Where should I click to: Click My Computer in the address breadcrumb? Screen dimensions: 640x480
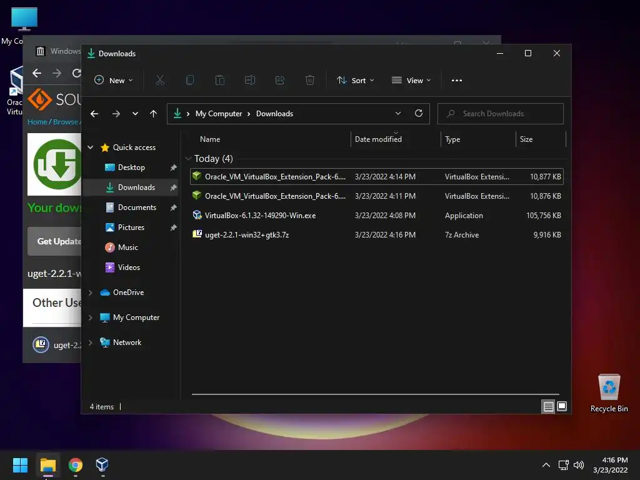click(x=218, y=114)
